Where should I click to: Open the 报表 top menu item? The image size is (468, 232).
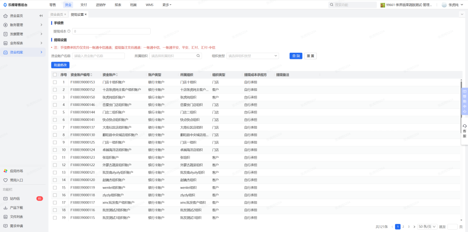118,5
